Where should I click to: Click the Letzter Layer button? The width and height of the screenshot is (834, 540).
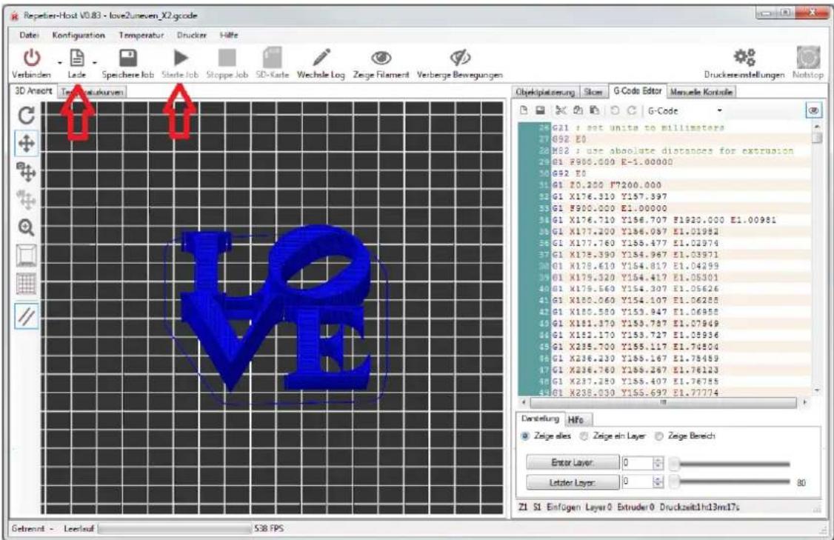coord(573,482)
